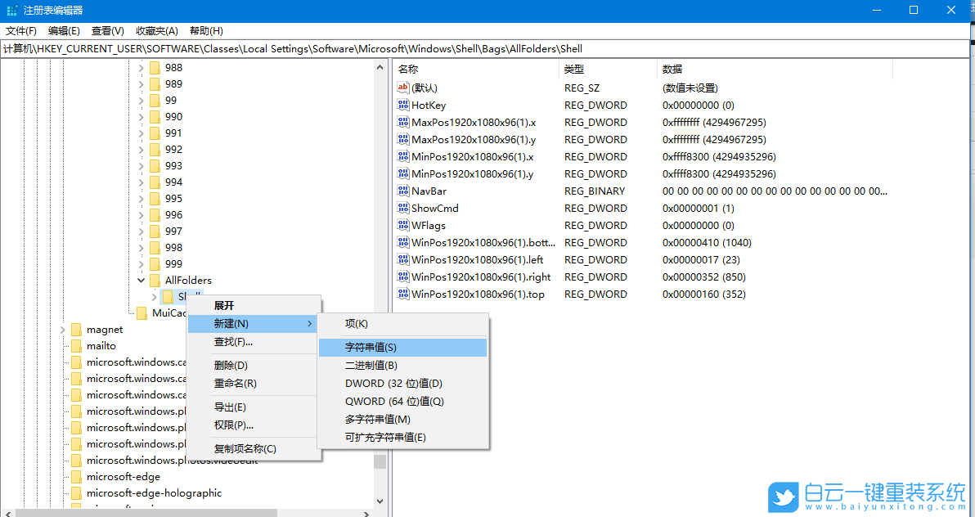This screenshot has width=975, height=517.
Task: Click the Registry Editor icon in title bar
Action: coord(11,10)
